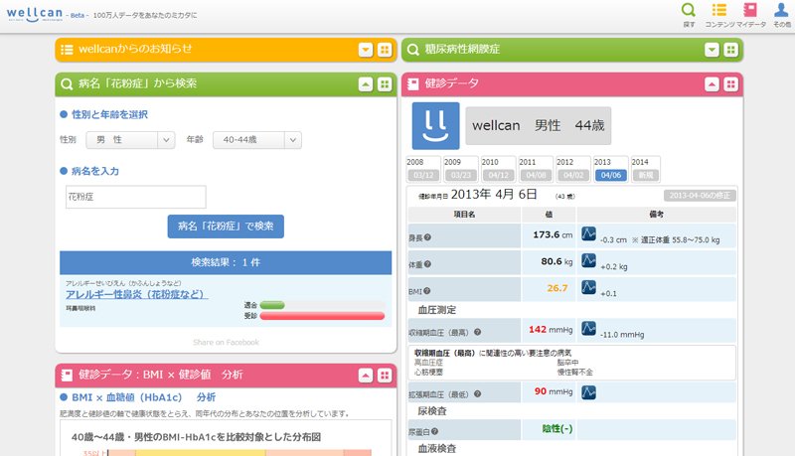Open the 年齢 dropdown showing 40-44歳

tap(257, 140)
